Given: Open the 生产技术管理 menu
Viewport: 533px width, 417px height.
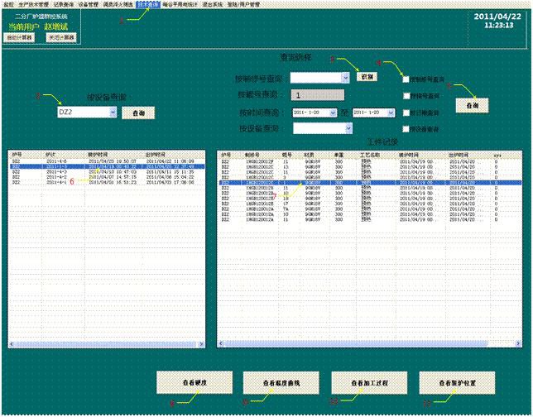Looking at the screenshot, I should [x=32, y=4].
